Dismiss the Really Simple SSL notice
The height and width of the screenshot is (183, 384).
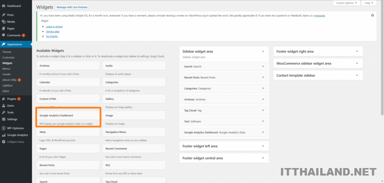[372, 15]
